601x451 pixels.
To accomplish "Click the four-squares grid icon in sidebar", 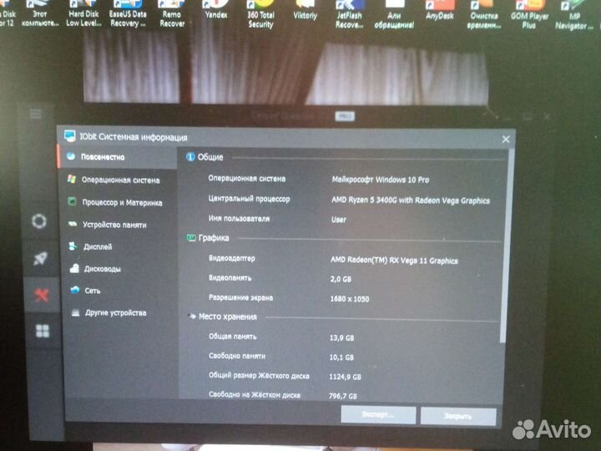I will (x=43, y=331).
